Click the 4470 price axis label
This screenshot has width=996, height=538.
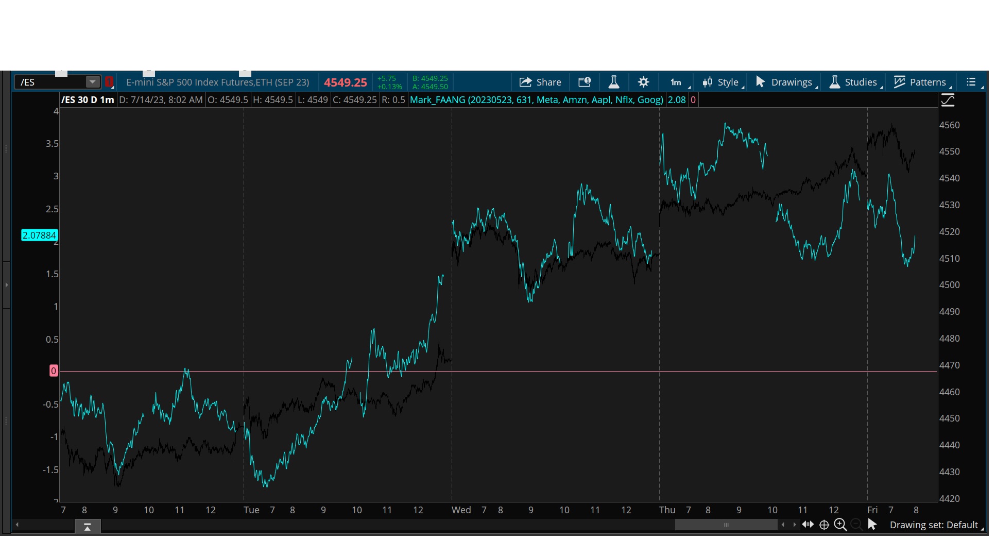click(x=950, y=365)
